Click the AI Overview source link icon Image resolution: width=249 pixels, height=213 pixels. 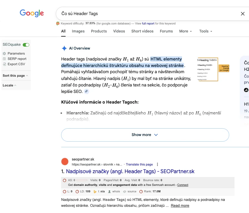(x=86, y=91)
